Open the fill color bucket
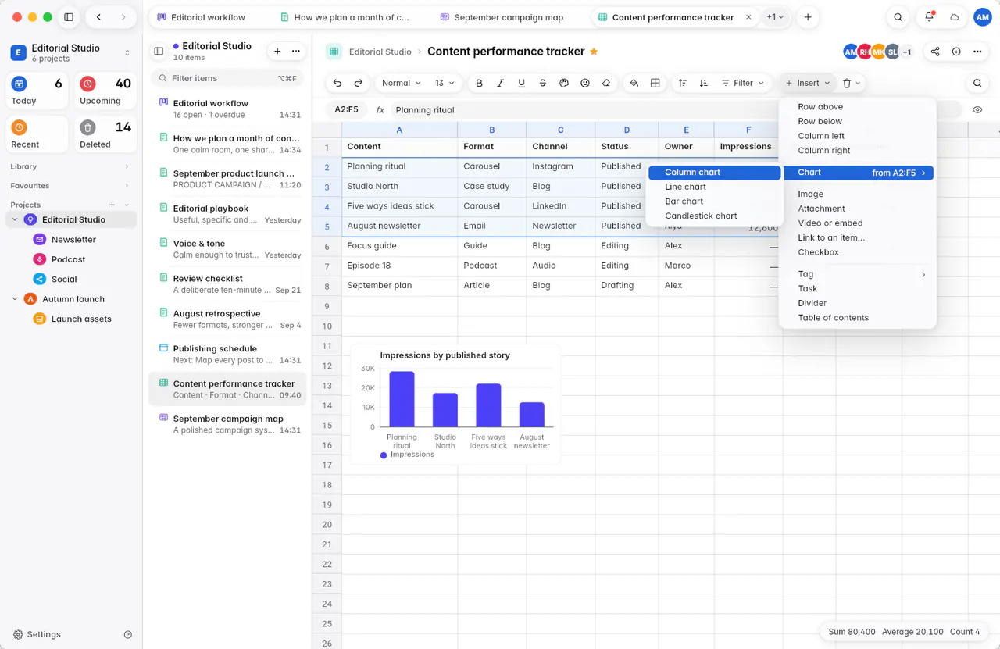The height and width of the screenshot is (649, 1000). click(634, 83)
